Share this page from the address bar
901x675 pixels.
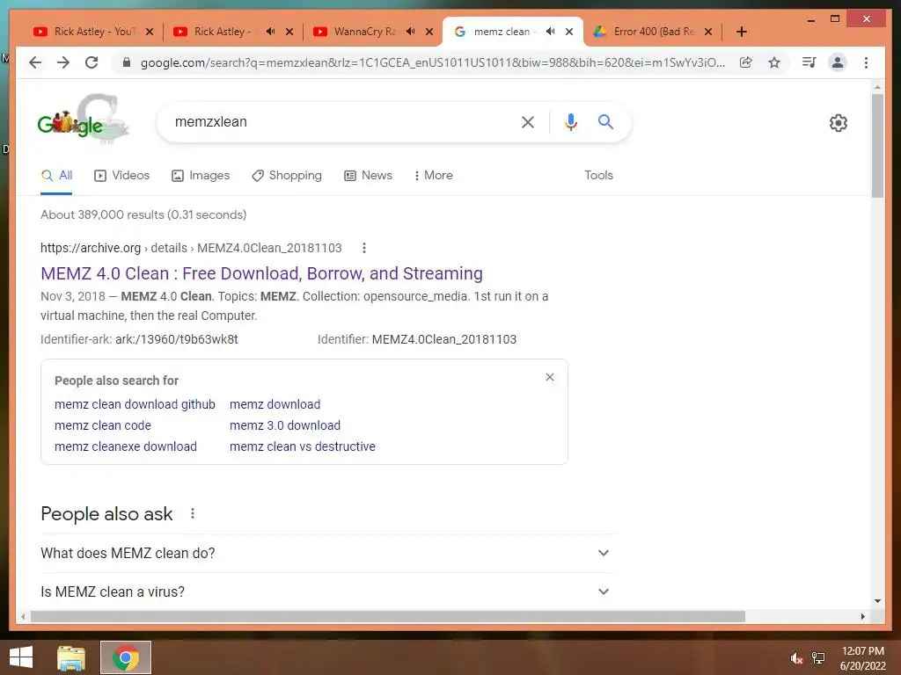[x=746, y=62]
